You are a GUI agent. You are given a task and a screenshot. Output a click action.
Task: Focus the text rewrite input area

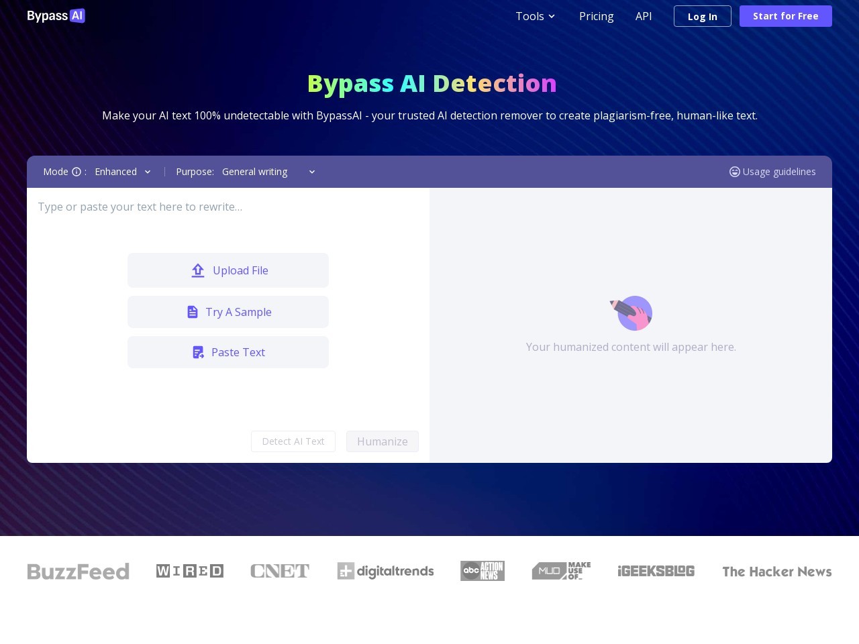[x=228, y=207]
